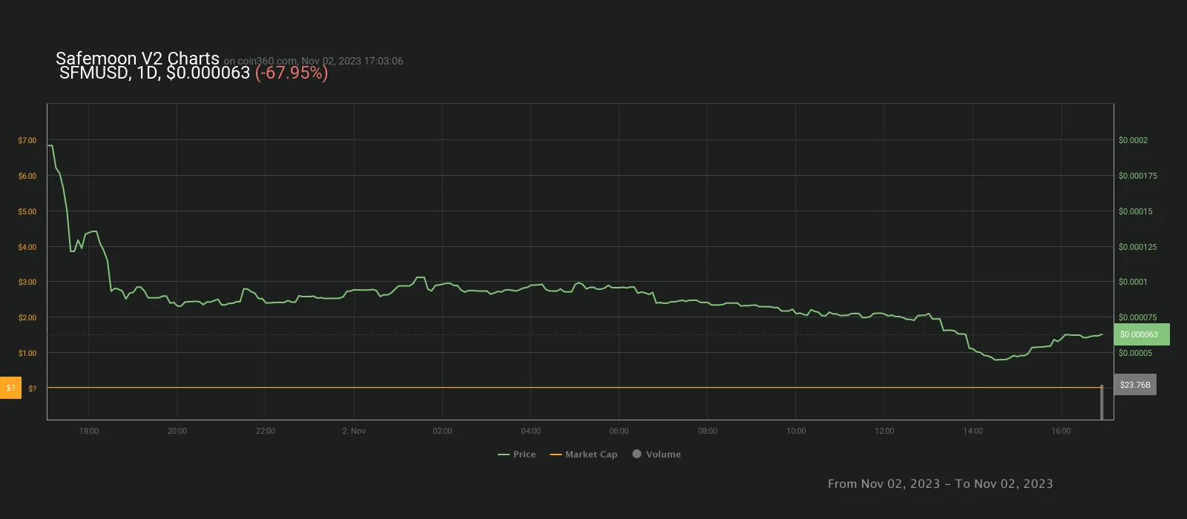Click the $5.00 market cap axis label
1187x519 pixels.
pos(27,211)
